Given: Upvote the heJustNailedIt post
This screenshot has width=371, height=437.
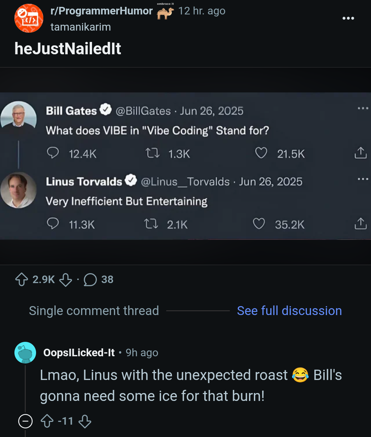Looking at the screenshot, I should pos(22,280).
